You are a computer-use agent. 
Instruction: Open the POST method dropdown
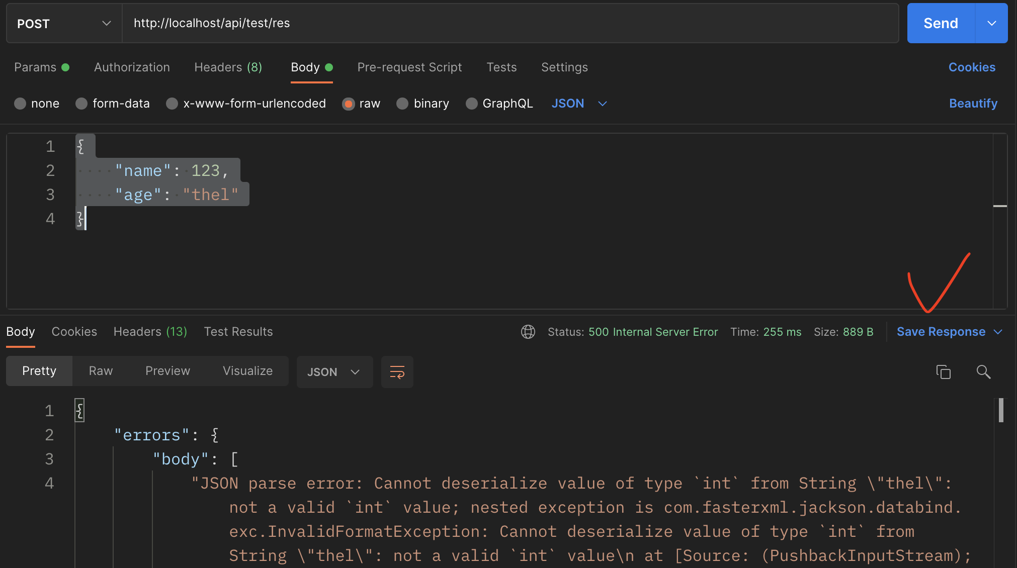64,23
